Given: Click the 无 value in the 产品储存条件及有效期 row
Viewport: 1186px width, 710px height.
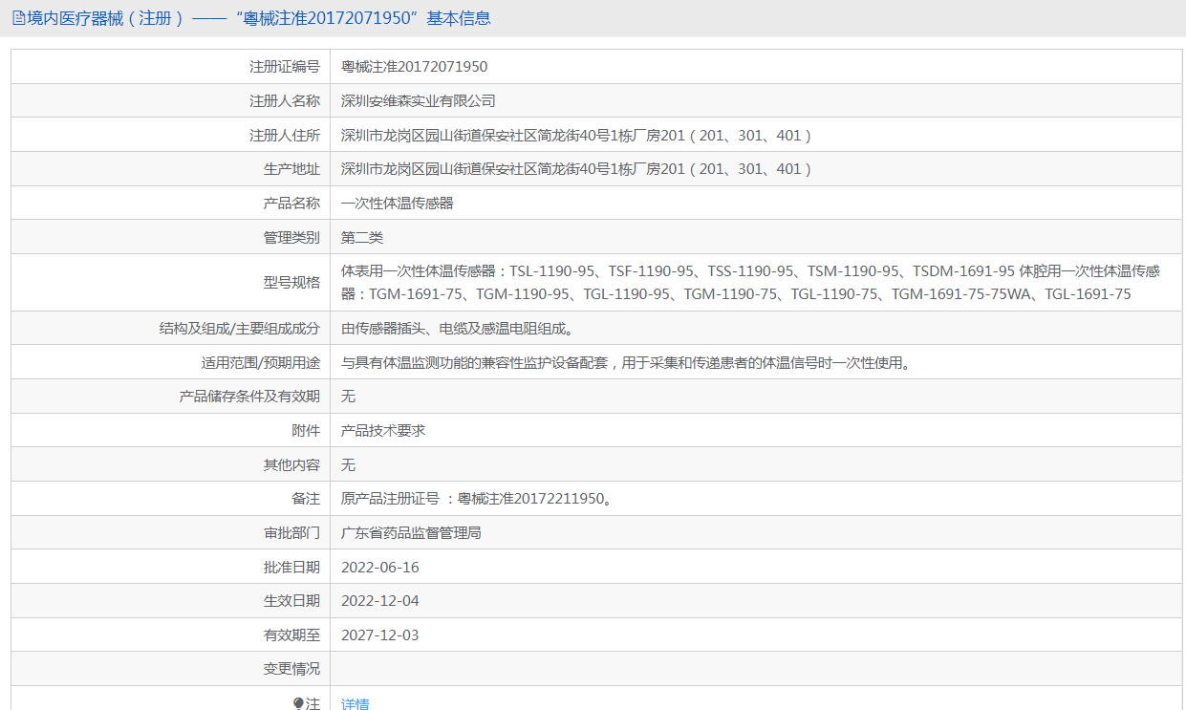Looking at the screenshot, I should coord(348,397).
